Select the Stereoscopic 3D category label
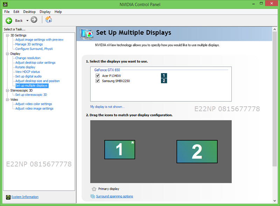The height and width of the screenshot is (206, 280). click(x=21, y=91)
